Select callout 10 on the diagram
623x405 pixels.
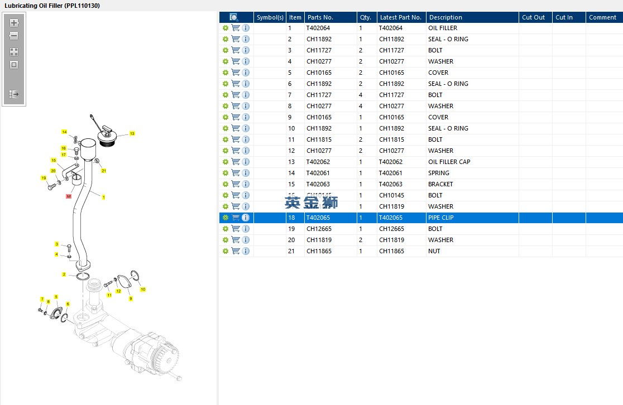(x=143, y=290)
